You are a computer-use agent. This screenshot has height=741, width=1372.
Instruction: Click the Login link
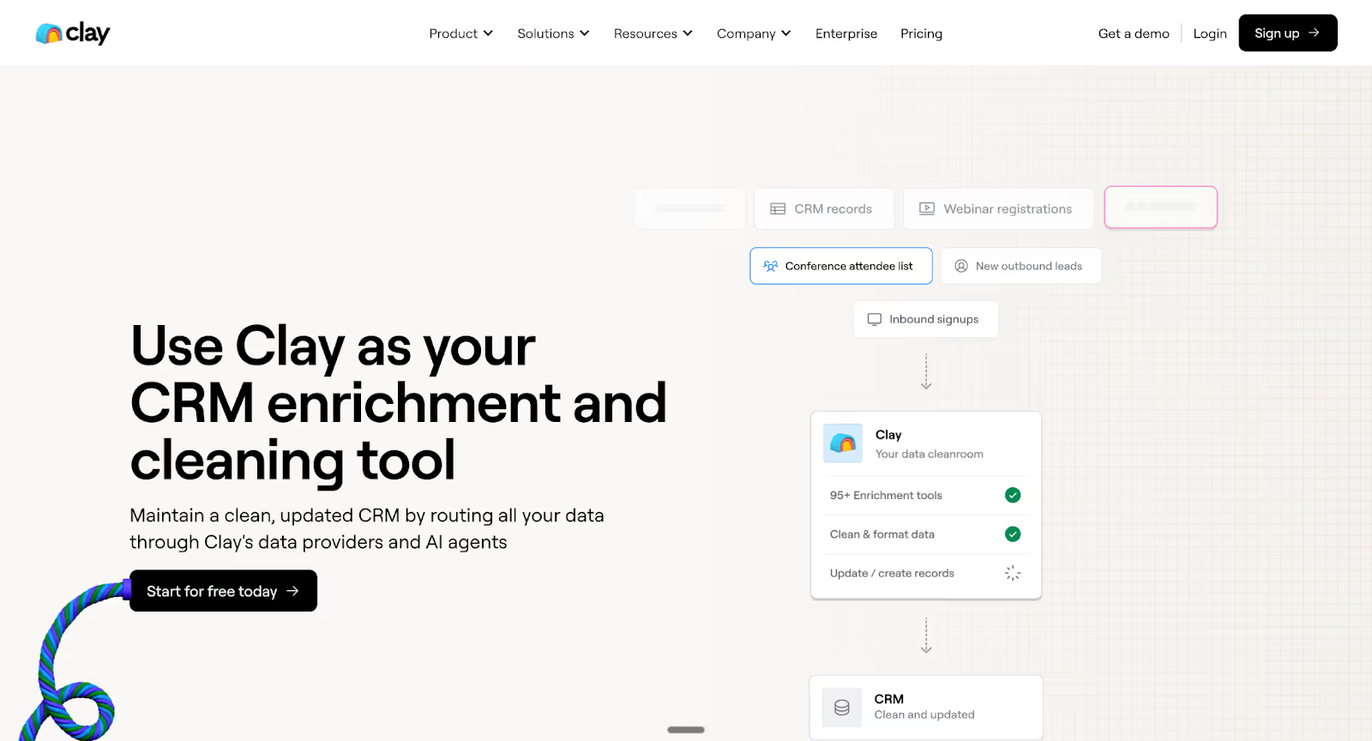1210,33
